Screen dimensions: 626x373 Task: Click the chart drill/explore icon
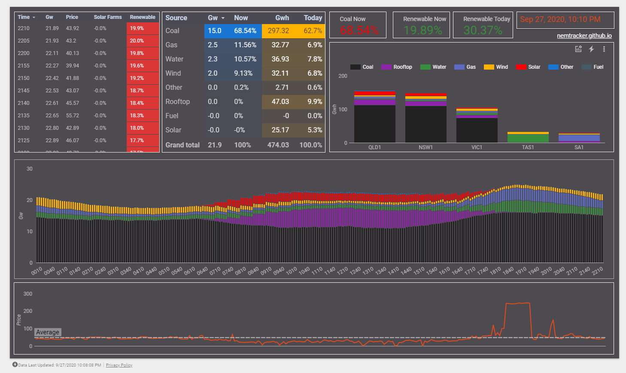coord(578,49)
